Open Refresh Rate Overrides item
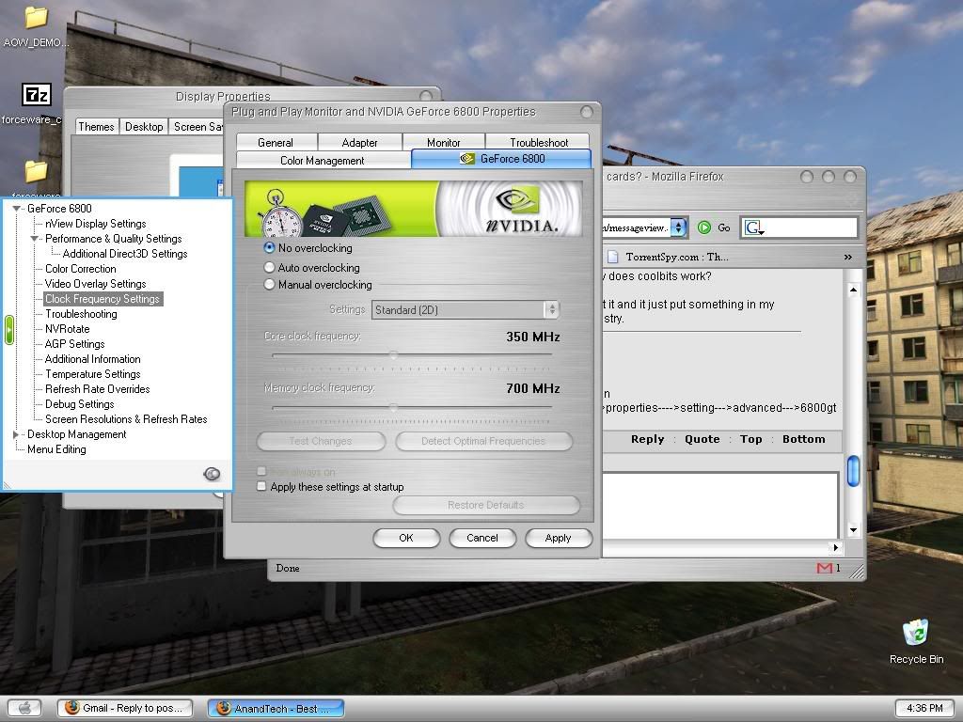Image resolution: width=963 pixels, height=722 pixels. 97,389
